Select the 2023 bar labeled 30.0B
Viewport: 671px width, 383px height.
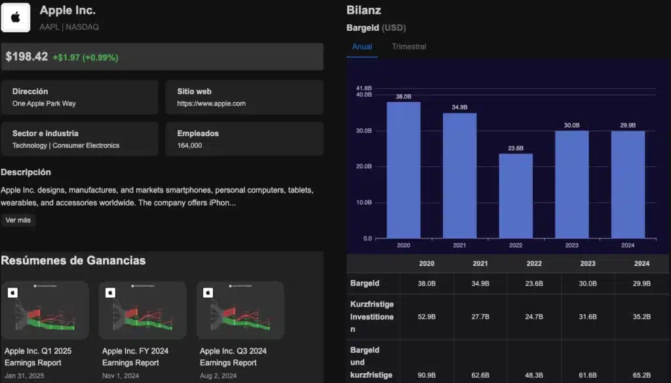coord(571,184)
